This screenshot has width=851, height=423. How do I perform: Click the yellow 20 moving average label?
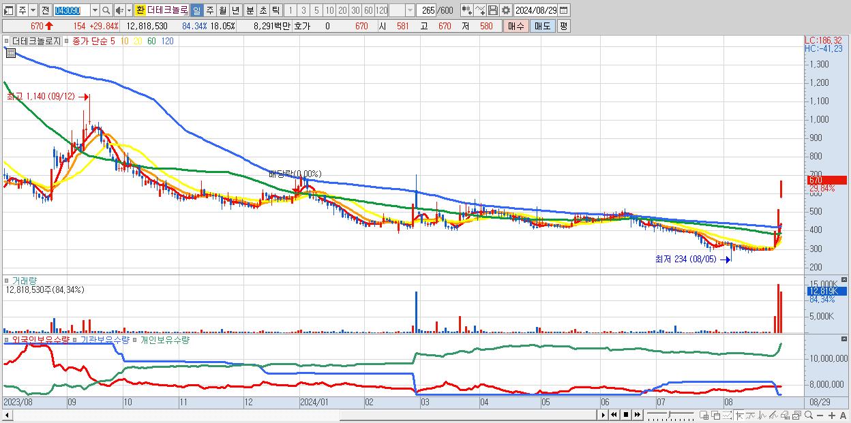[x=138, y=41]
